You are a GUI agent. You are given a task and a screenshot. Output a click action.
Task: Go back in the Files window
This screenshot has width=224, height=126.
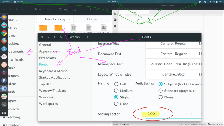pyautogui.click(x=23, y=9)
